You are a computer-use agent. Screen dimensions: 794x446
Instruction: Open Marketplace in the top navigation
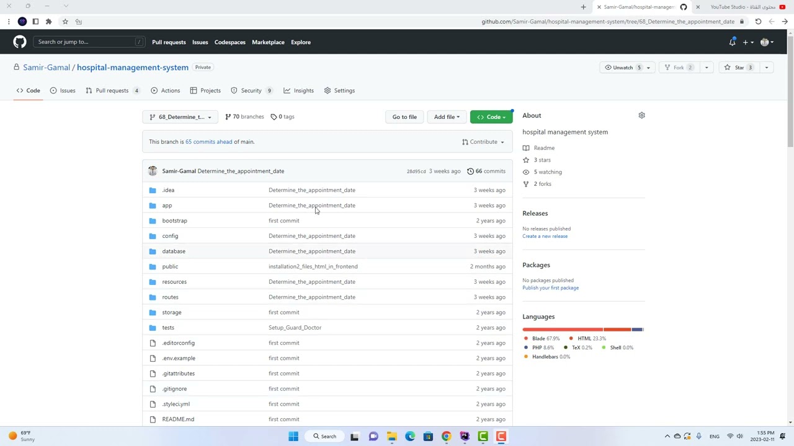point(268,42)
